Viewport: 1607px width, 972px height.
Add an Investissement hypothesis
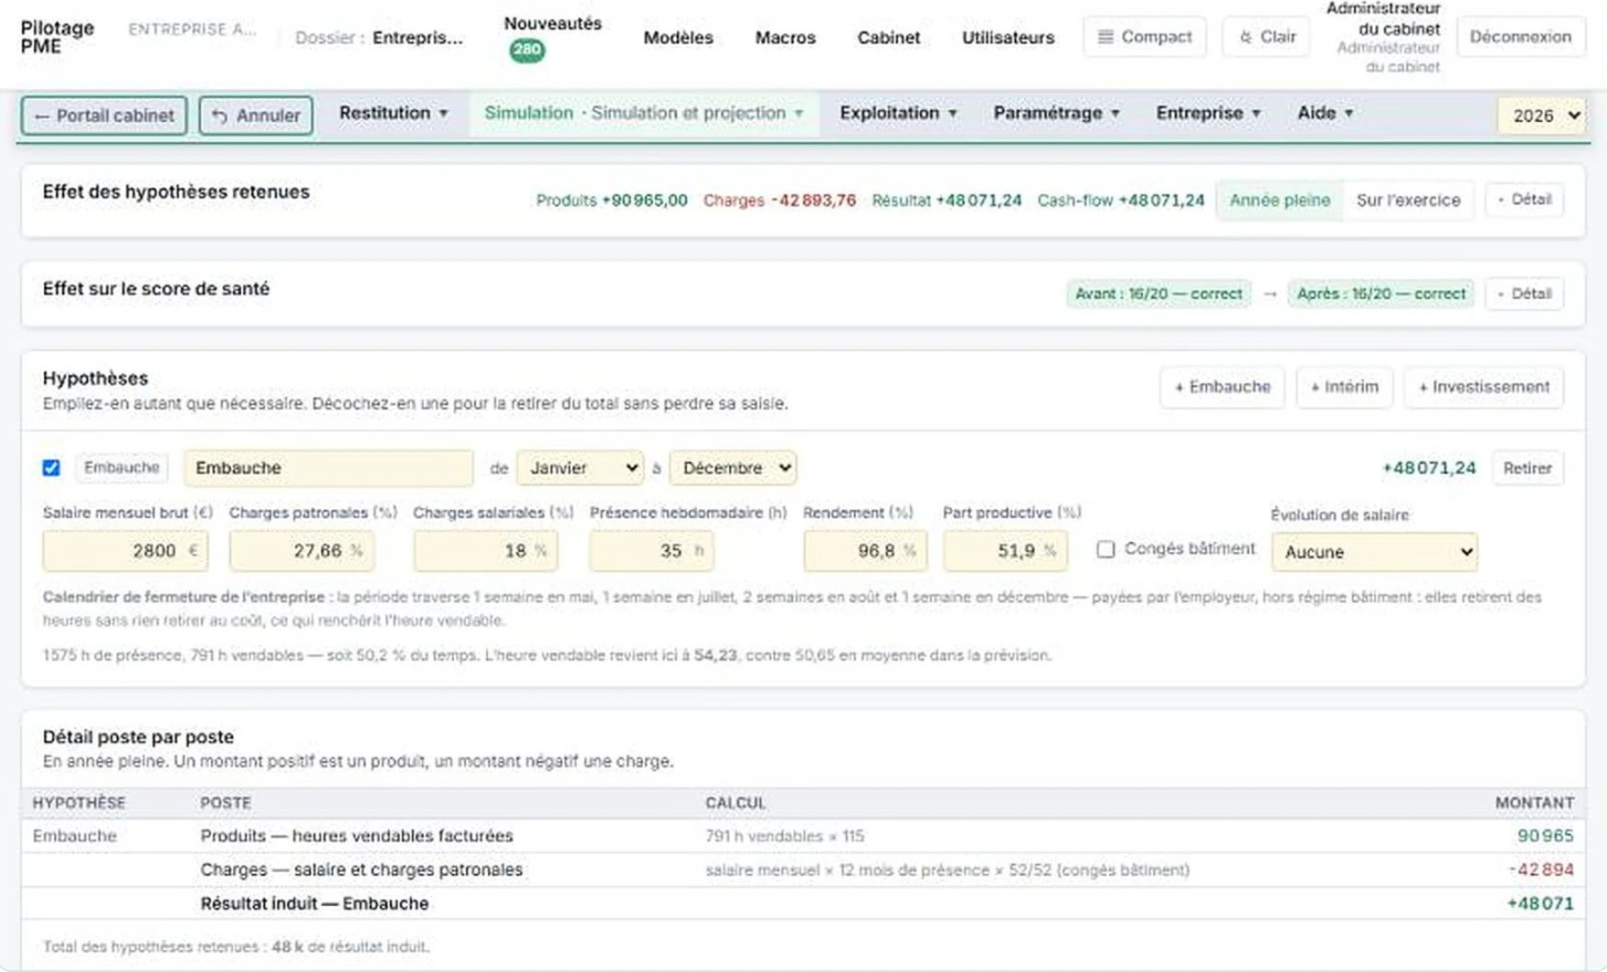[x=1483, y=387]
